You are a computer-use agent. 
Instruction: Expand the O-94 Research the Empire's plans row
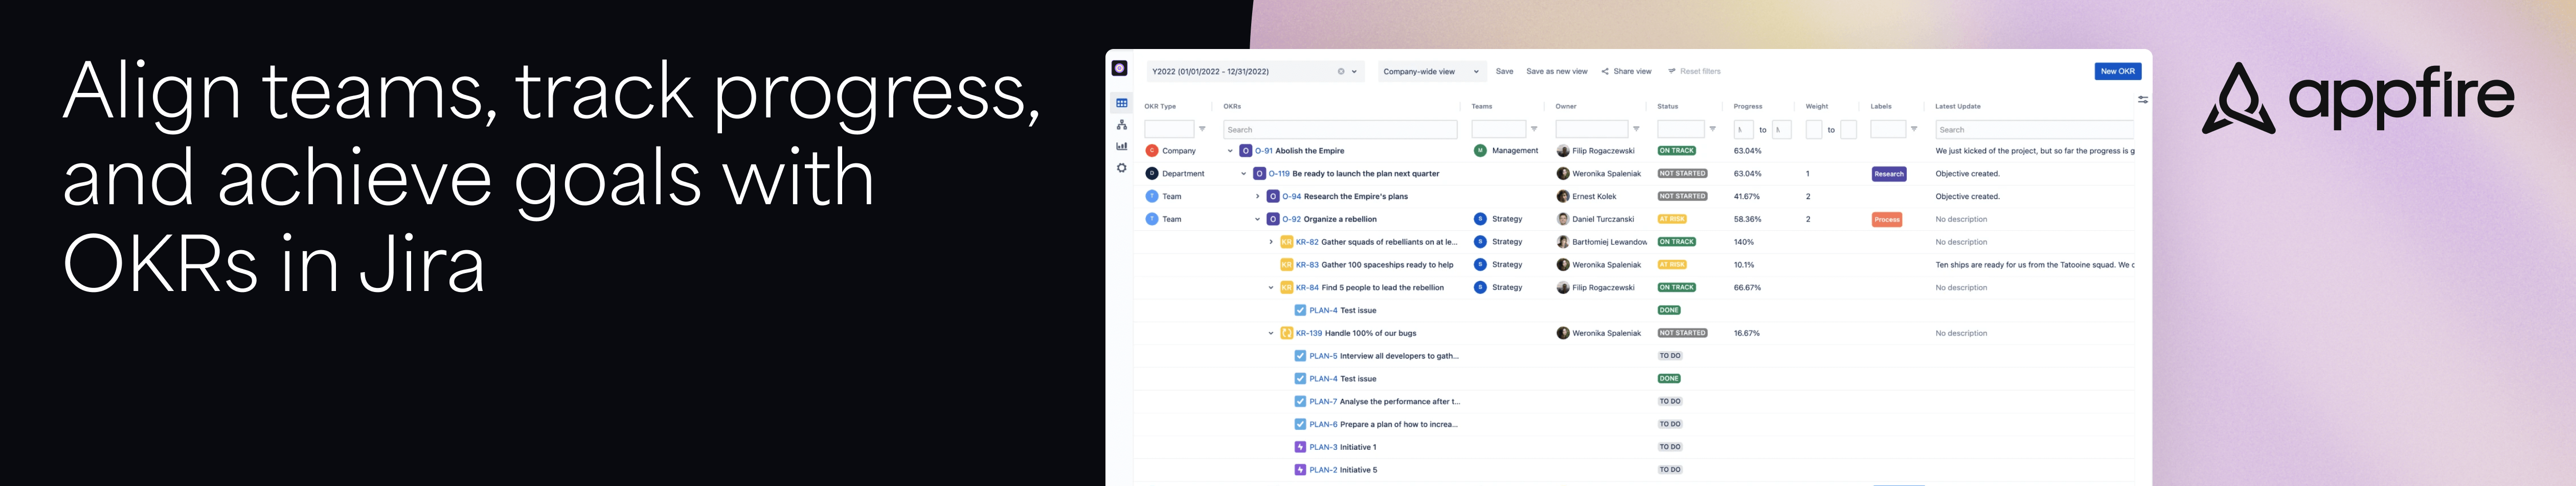pos(1259,197)
